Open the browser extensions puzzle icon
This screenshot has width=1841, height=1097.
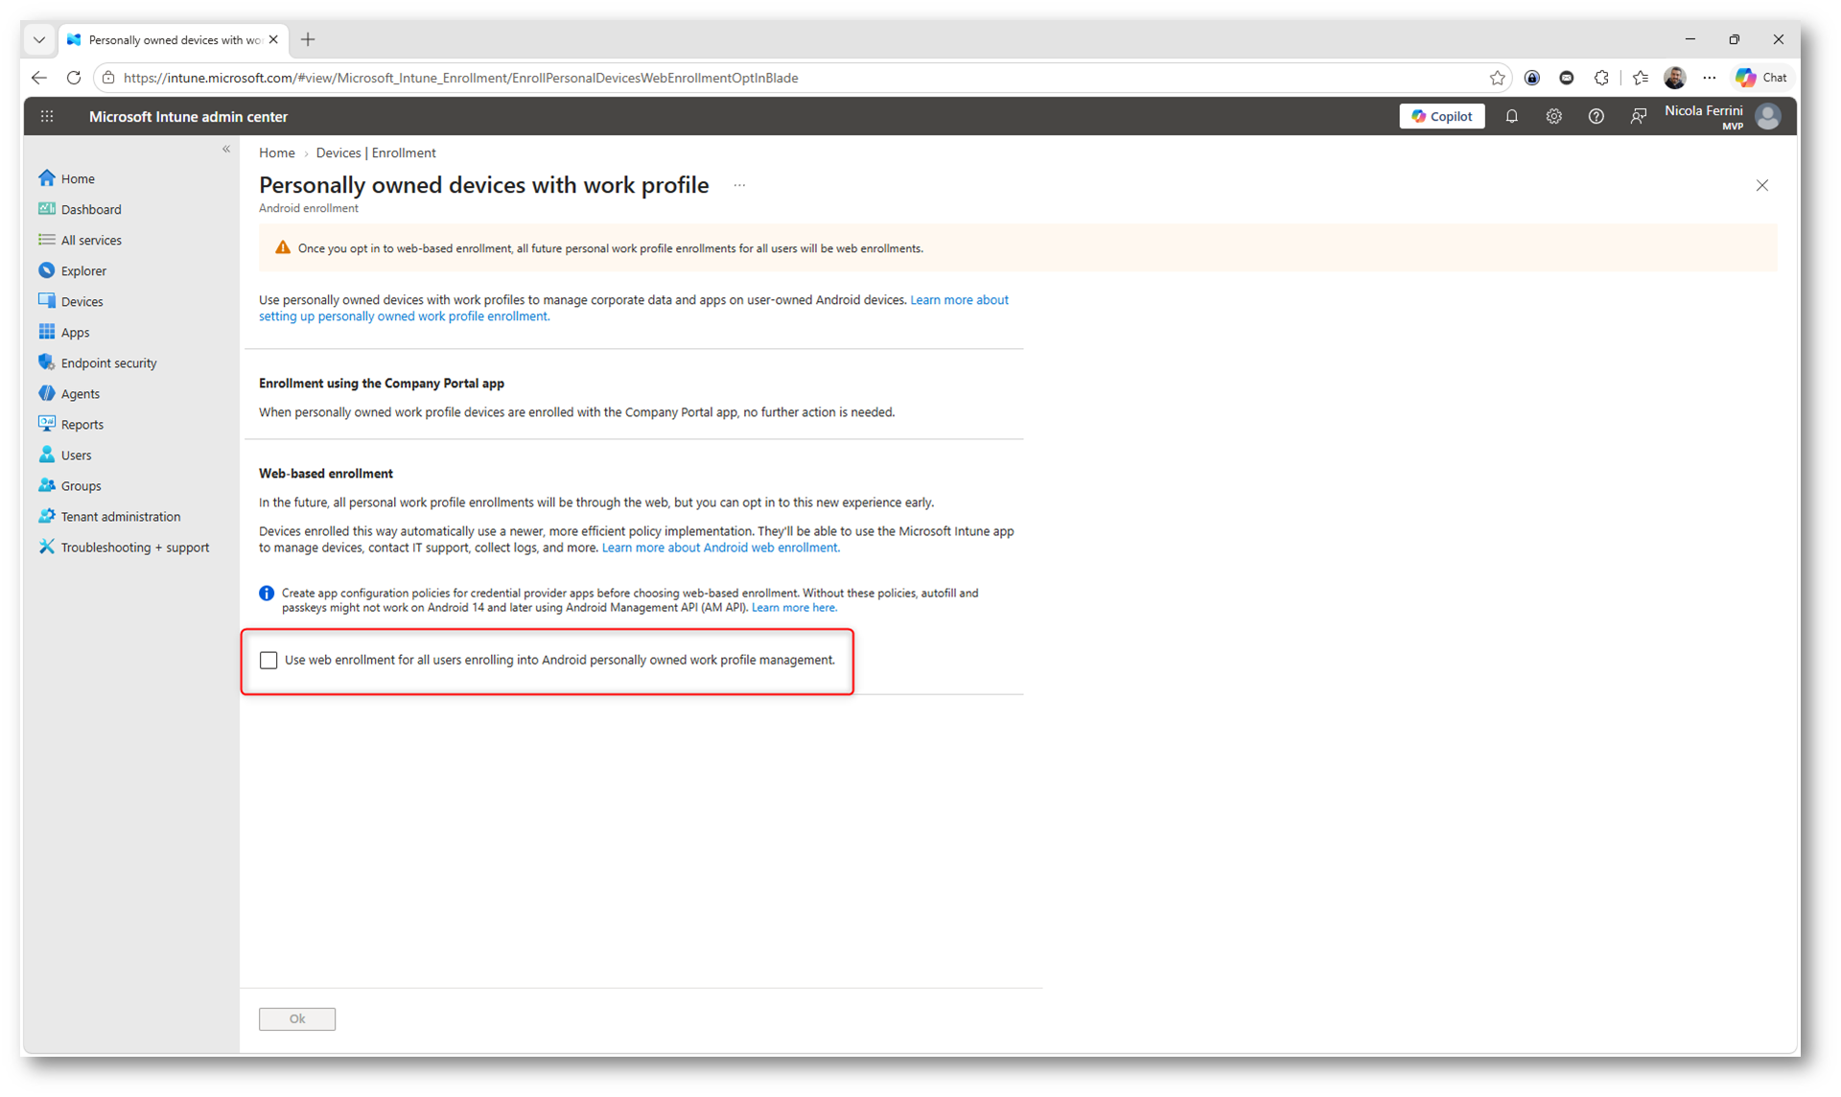coord(1601,78)
